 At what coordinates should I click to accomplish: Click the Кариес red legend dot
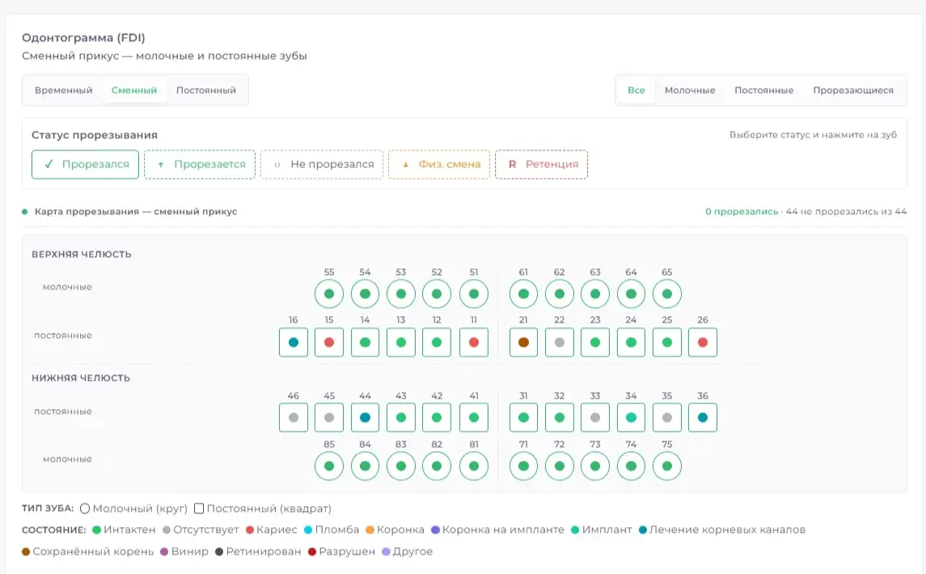pos(250,530)
